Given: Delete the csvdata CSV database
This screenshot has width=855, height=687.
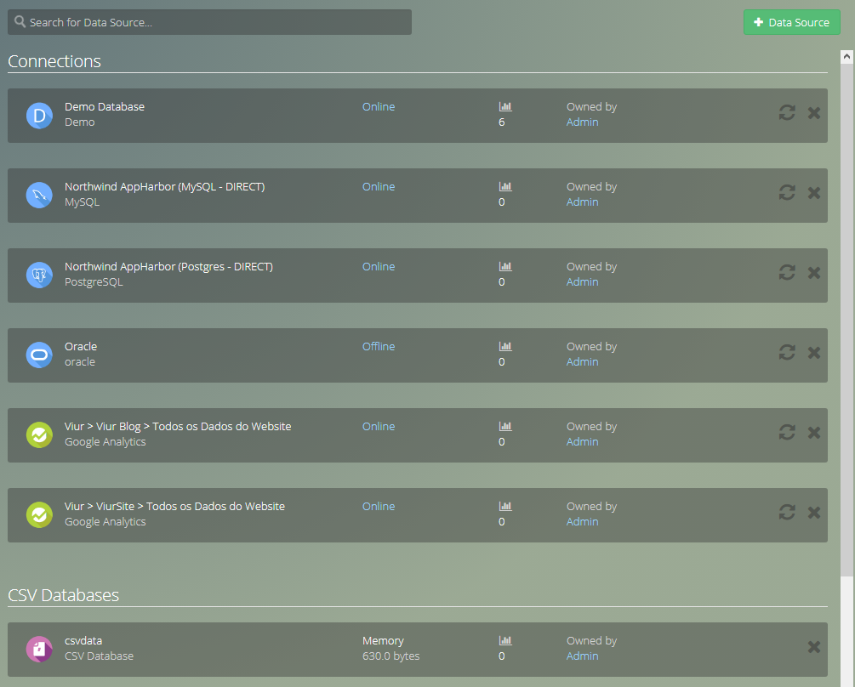Looking at the screenshot, I should point(814,647).
